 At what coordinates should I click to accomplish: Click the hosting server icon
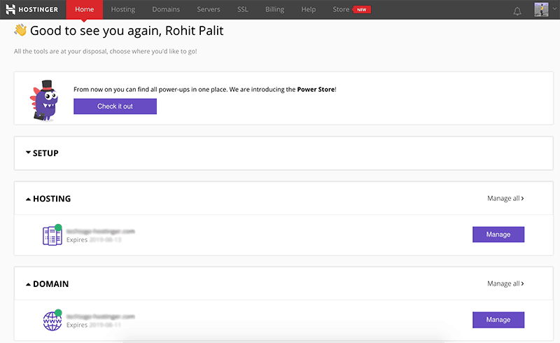click(x=52, y=235)
